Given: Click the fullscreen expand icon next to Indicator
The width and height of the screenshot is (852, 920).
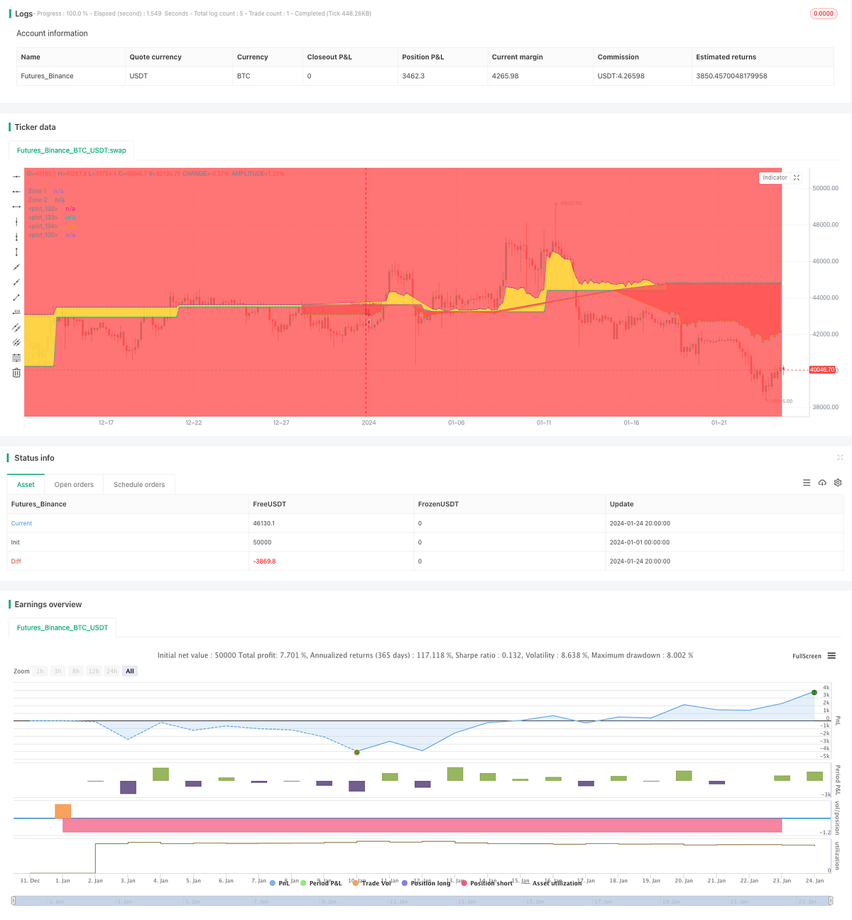Looking at the screenshot, I should tap(796, 177).
